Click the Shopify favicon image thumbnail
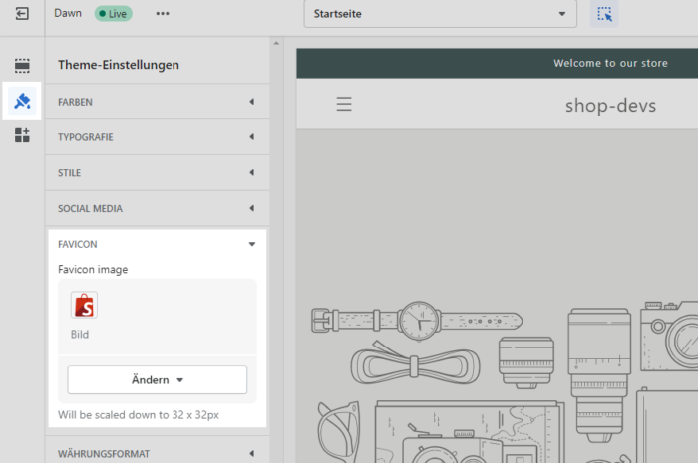 coord(84,305)
